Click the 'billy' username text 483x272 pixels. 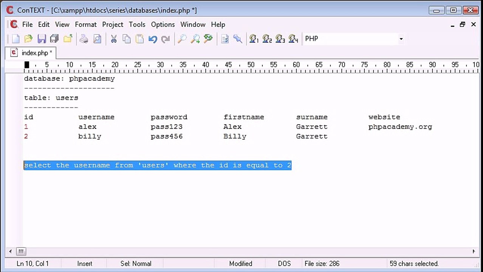coord(90,136)
